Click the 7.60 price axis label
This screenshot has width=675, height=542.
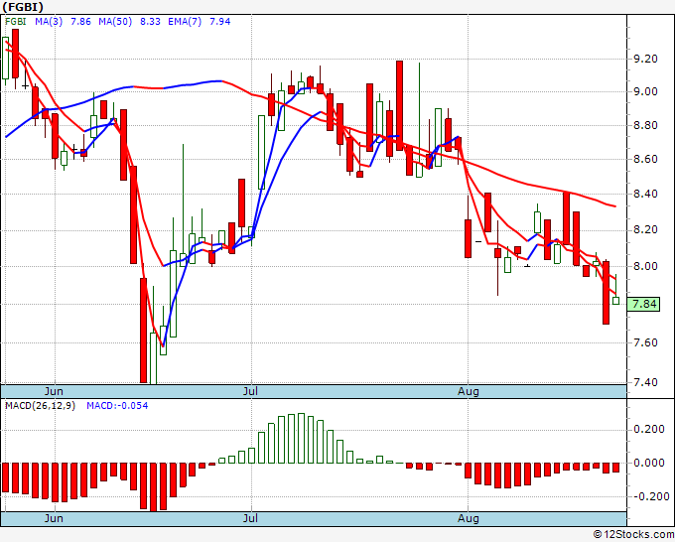coord(645,342)
